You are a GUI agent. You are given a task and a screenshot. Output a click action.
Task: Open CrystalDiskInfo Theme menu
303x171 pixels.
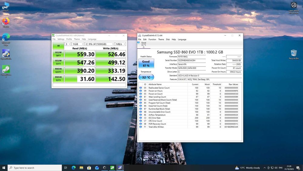161,39
